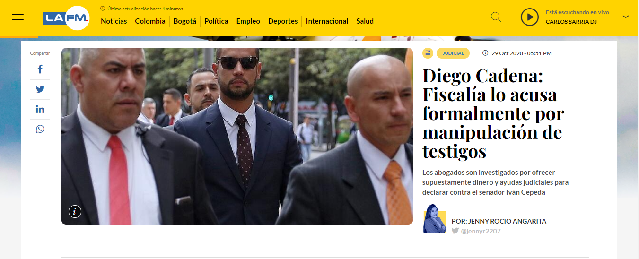This screenshot has width=639, height=259.
Task: Share article via WhatsApp
Action: (40, 129)
